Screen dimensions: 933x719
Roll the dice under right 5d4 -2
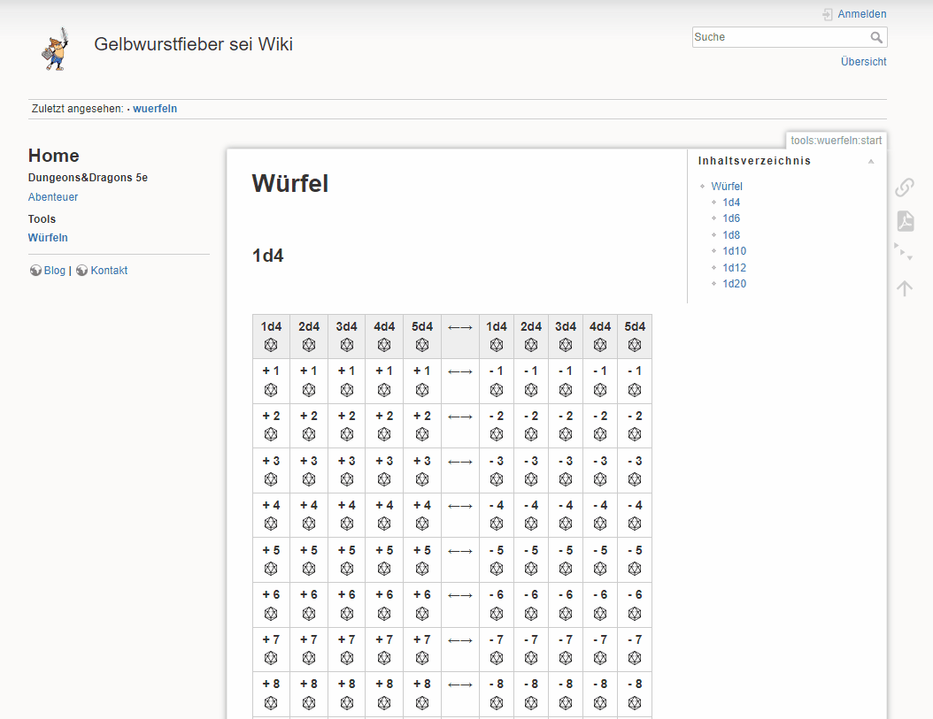tap(635, 434)
